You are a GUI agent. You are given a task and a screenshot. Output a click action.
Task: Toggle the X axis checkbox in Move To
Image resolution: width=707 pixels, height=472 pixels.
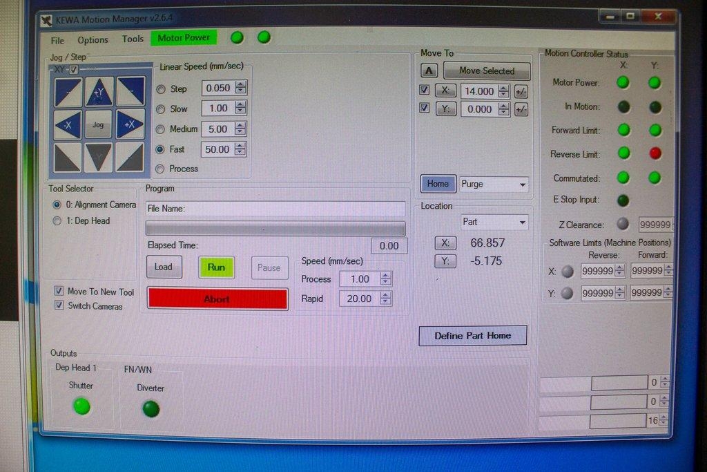click(x=423, y=90)
